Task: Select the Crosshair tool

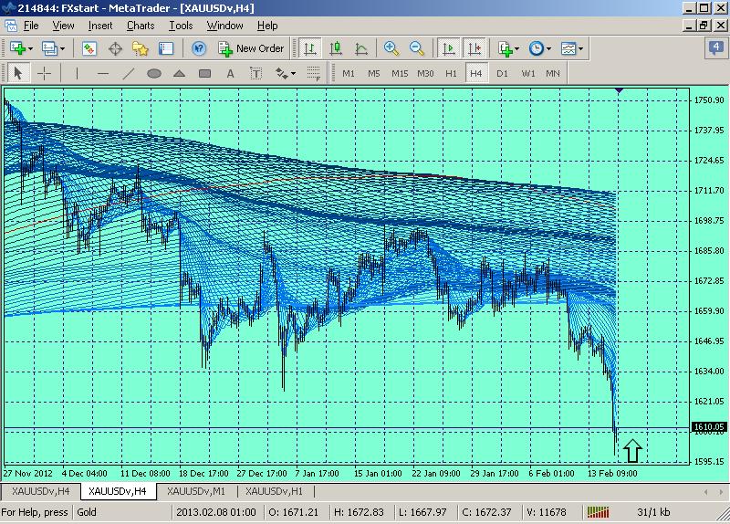Action: (44, 73)
